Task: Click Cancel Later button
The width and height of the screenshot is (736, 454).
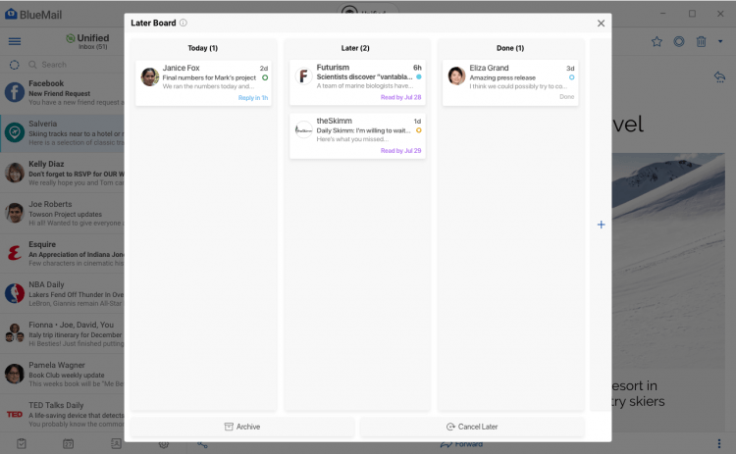Action: click(472, 427)
